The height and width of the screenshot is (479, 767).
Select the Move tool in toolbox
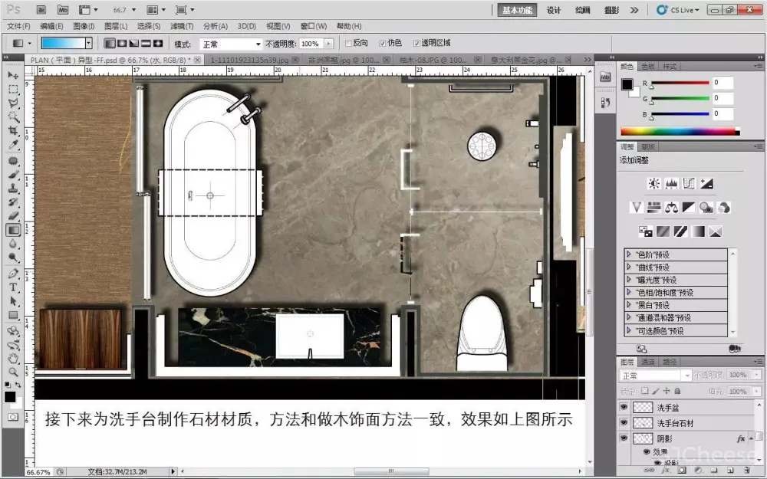click(13, 75)
